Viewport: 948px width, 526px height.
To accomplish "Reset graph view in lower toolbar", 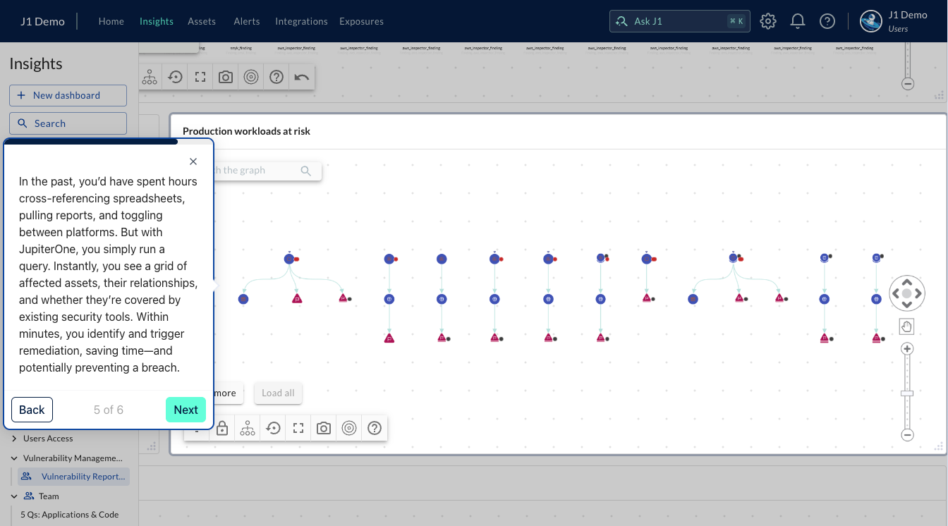I will coord(273,428).
